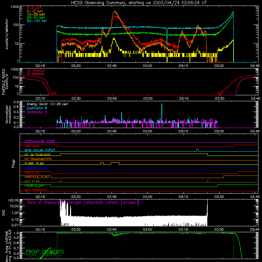Click the 03:00 tick label under the flags panel
Image resolution: width=262 pixels, height=262 pixels.
[148, 197]
